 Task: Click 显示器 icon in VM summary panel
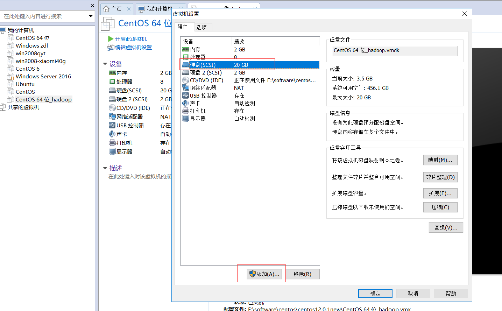[112, 151]
